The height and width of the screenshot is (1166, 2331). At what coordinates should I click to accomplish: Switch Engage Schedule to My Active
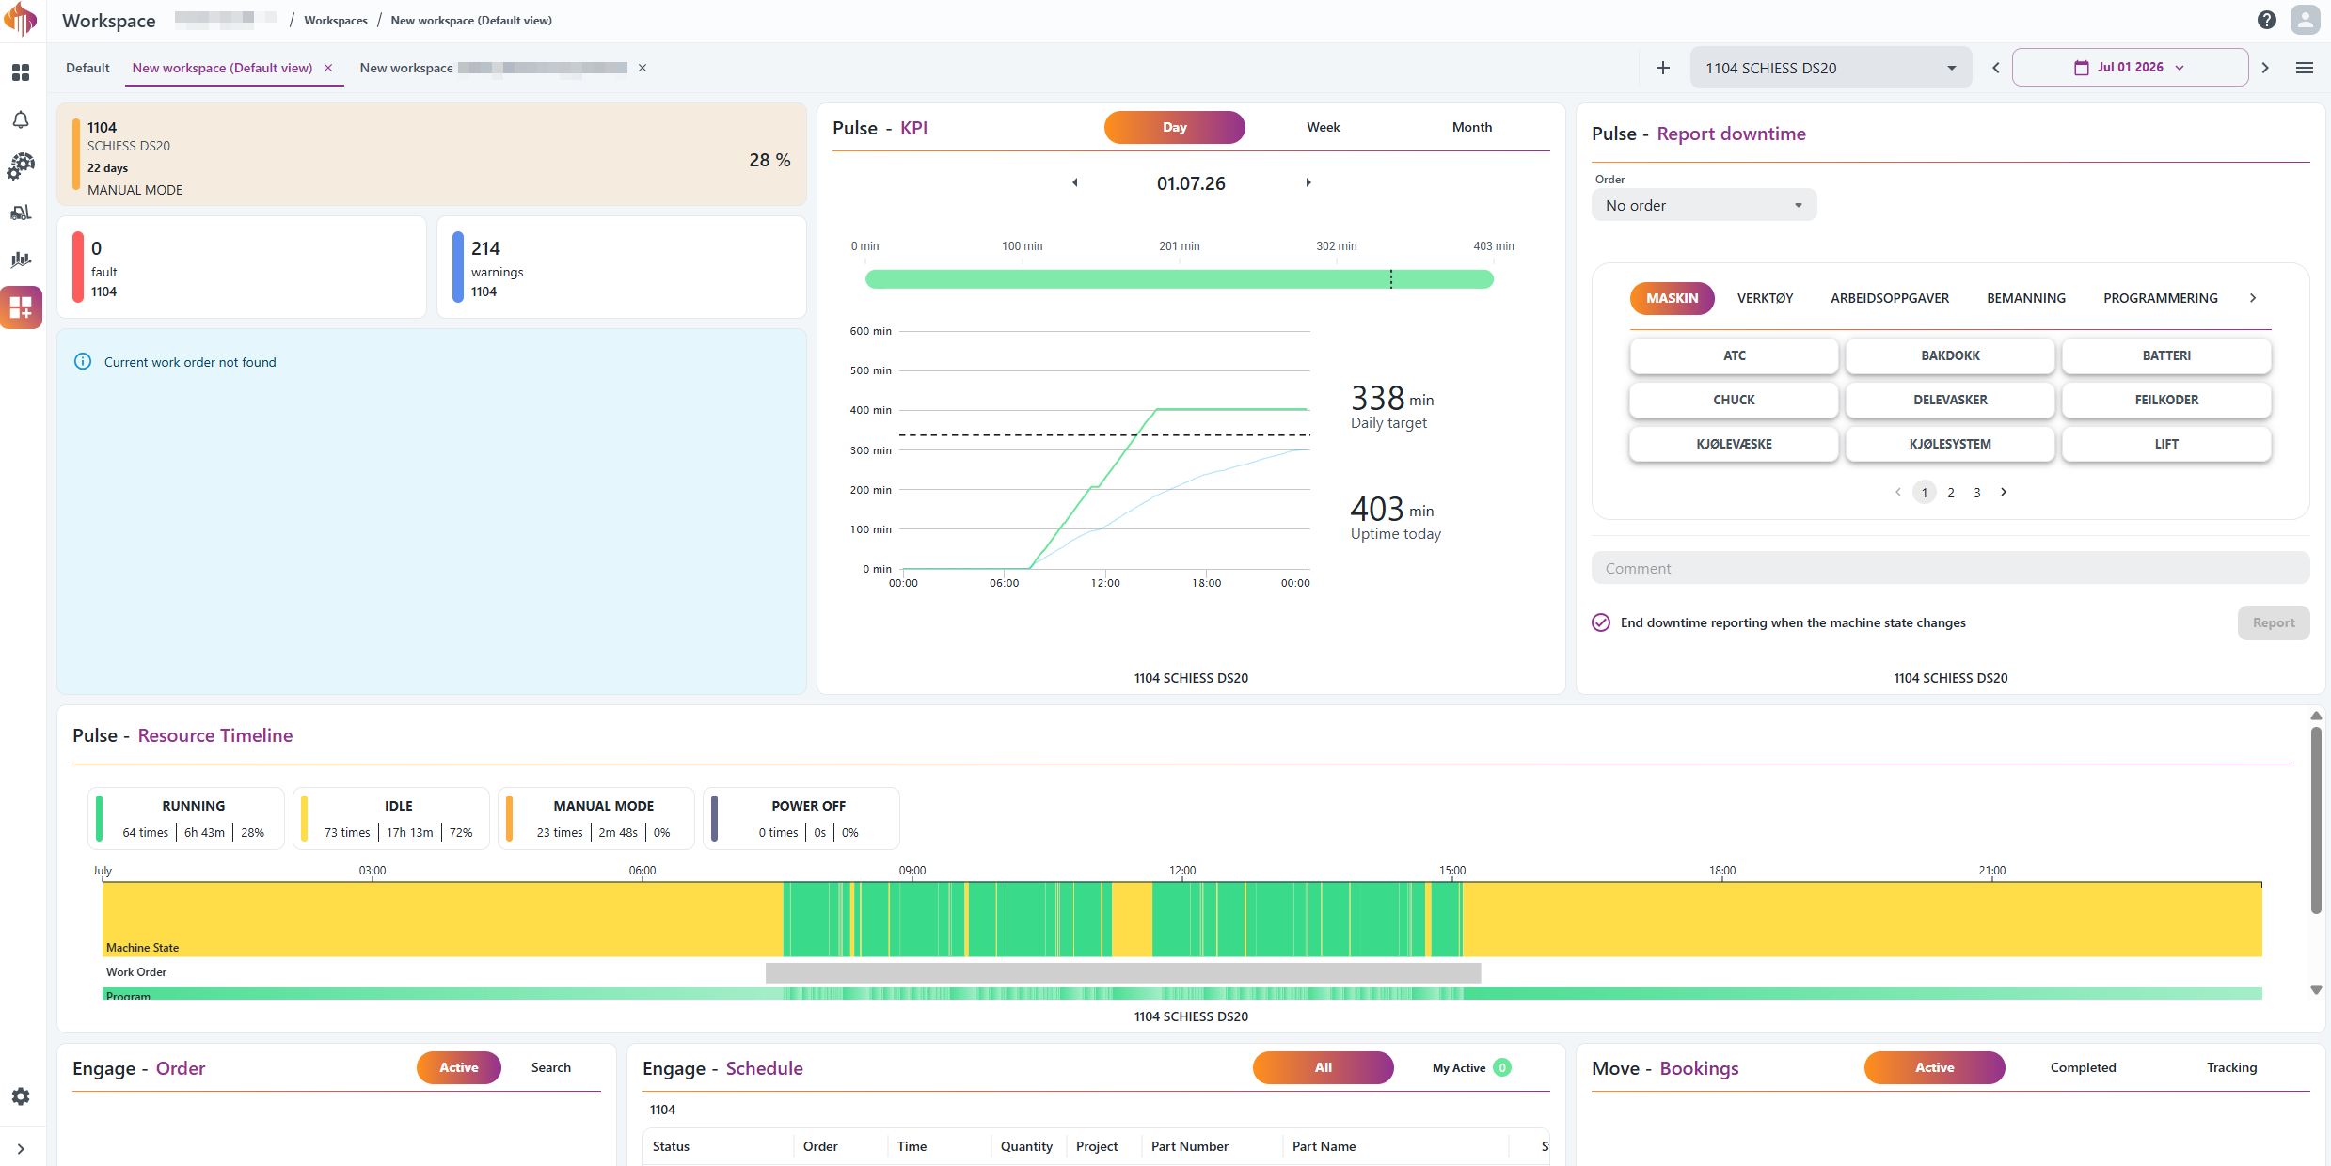coord(1471,1067)
